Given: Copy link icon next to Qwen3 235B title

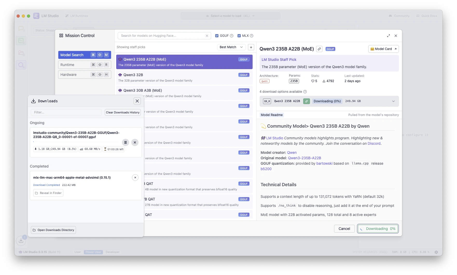Looking at the screenshot, I should (319, 49).
